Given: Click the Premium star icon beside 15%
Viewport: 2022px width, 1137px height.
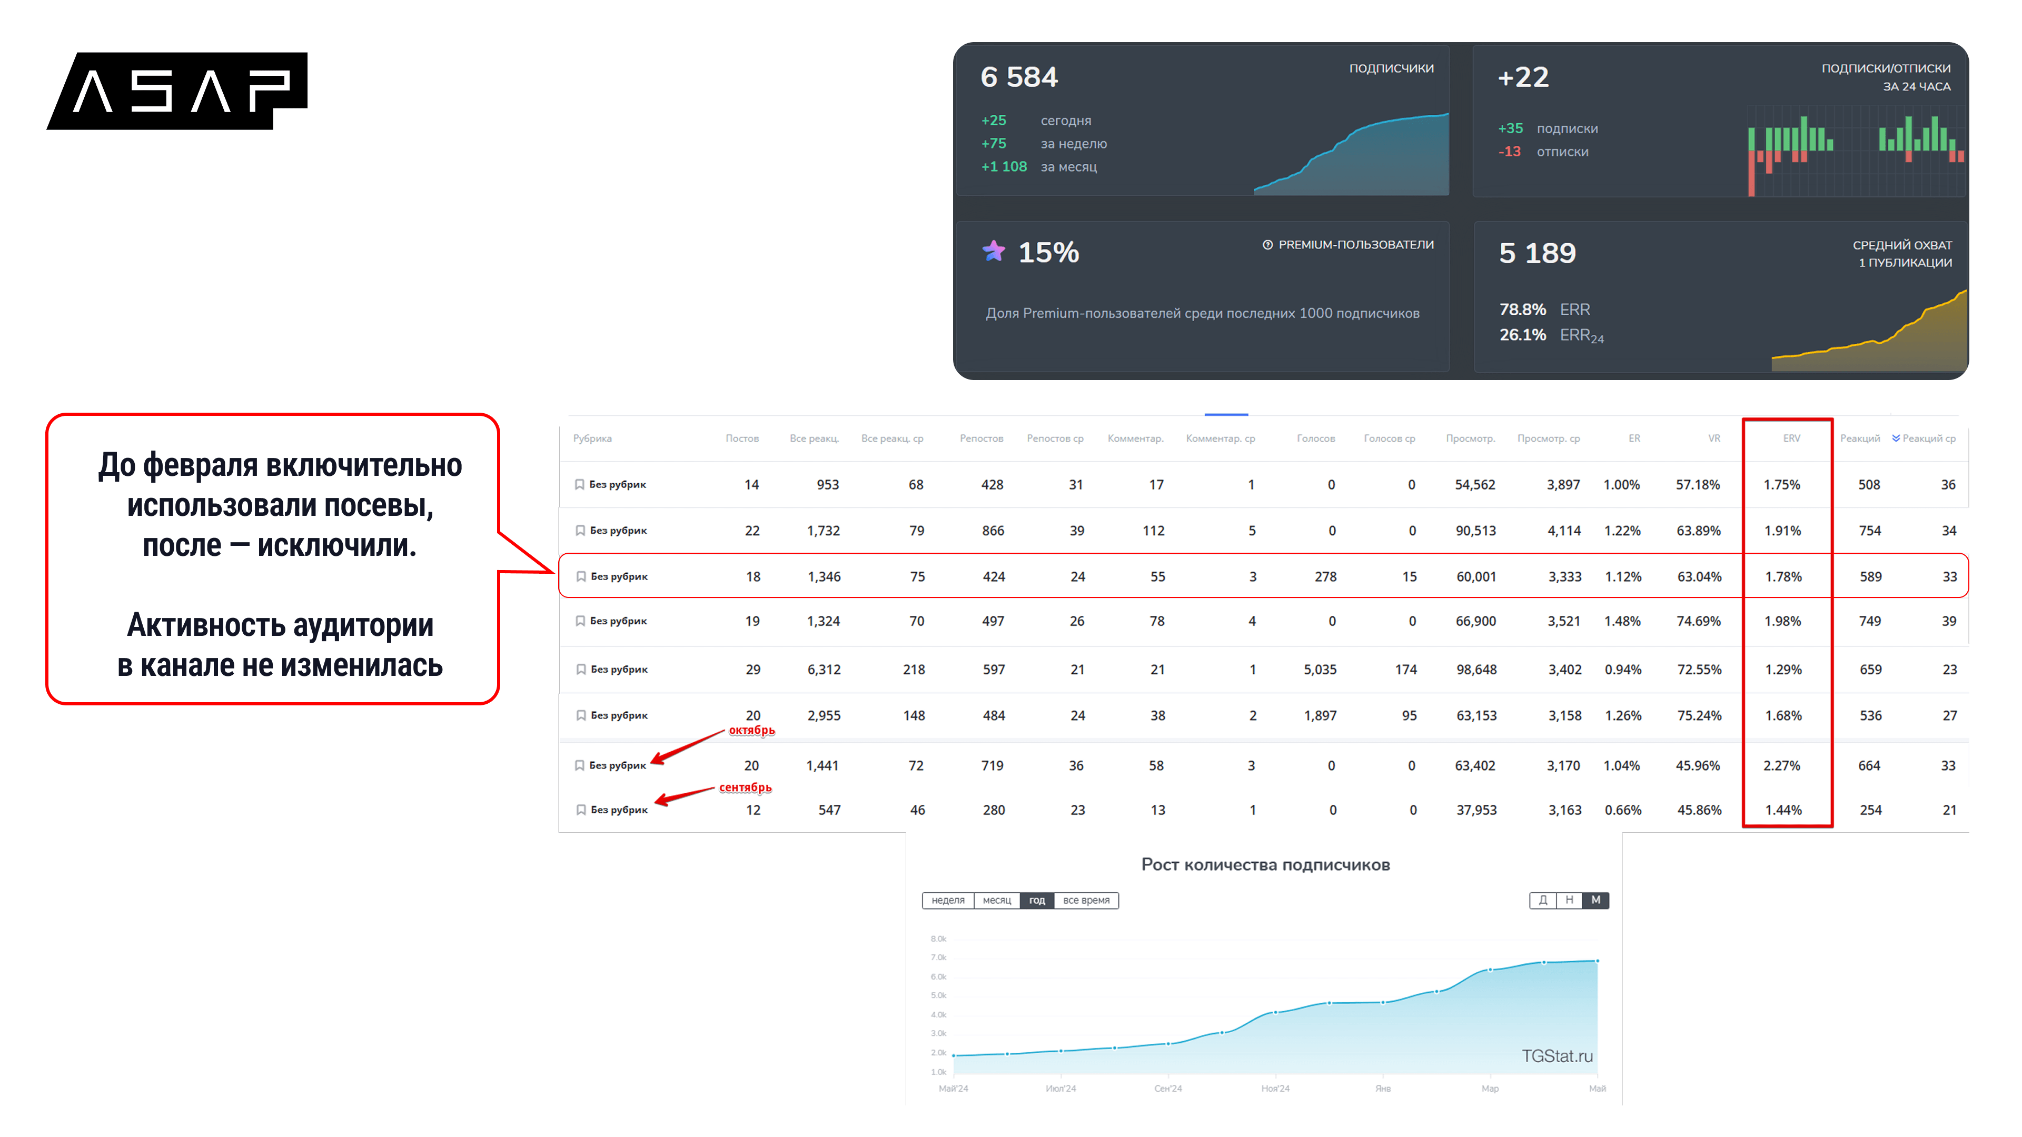Looking at the screenshot, I should coord(994,251).
